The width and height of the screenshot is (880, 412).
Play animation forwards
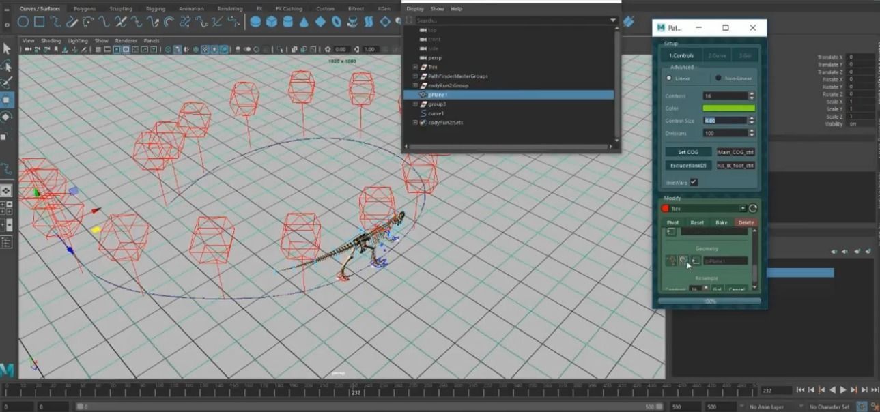pyautogui.click(x=843, y=390)
